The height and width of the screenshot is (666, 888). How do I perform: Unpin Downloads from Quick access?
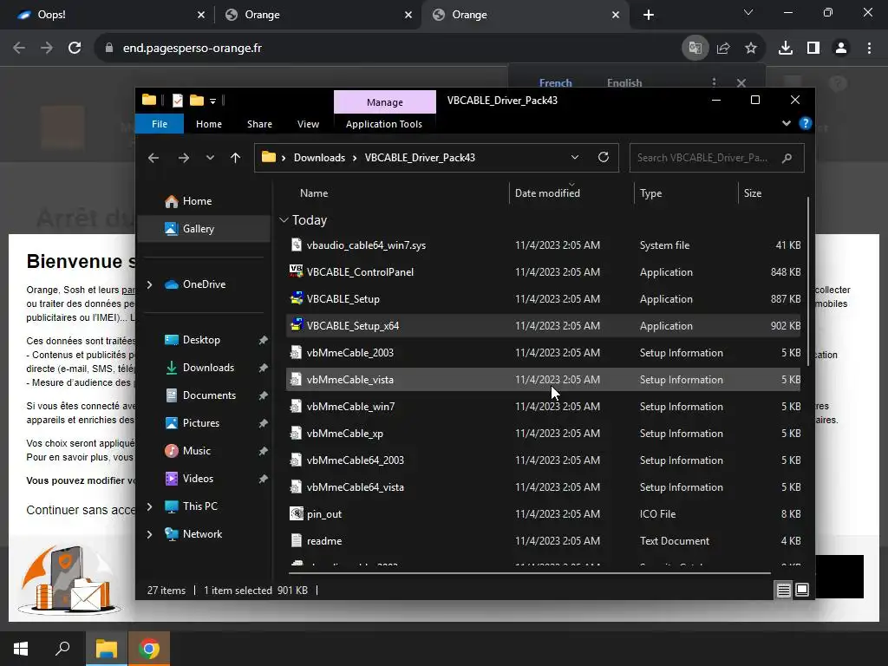[264, 368]
